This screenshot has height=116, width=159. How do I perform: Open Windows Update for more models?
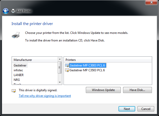(x=103, y=90)
